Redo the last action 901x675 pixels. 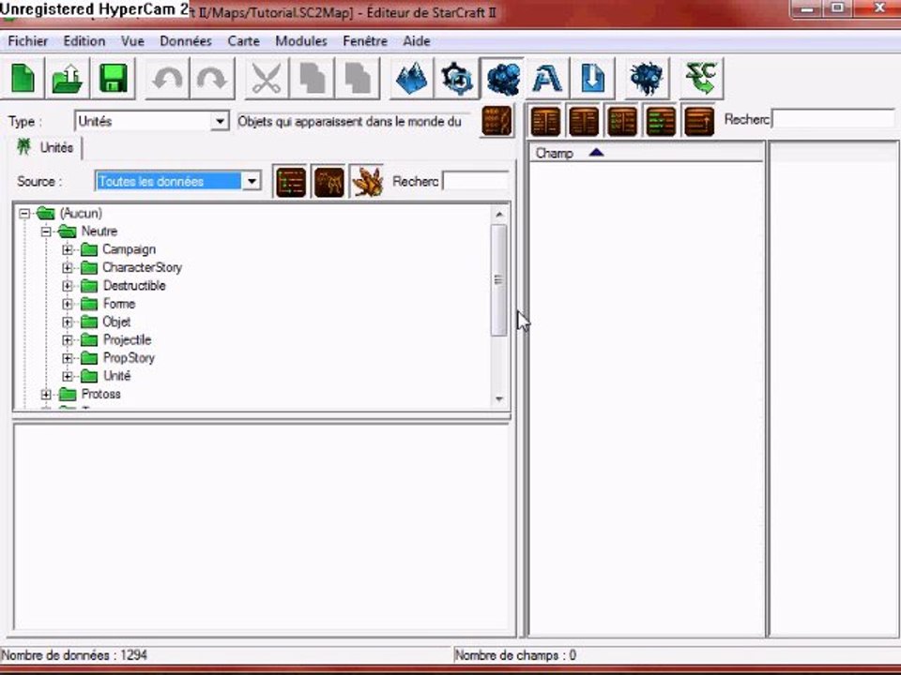(x=213, y=78)
